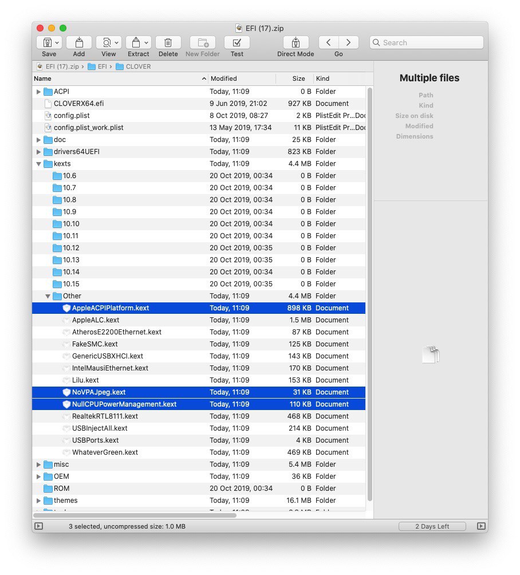Image resolution: width=520 pixels, height=575 pixels.
Task: Select AtherosE2200Ethernet.kext row
Action: pos(199,332)
